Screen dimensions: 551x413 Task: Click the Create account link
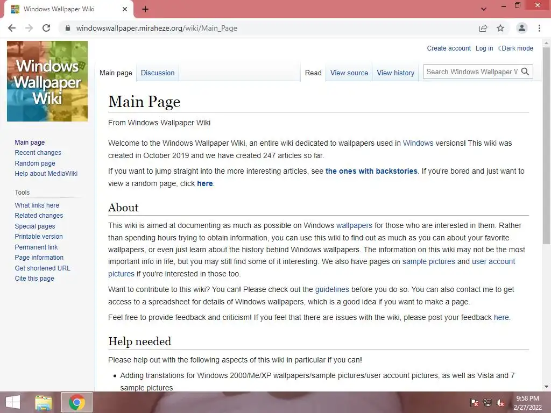pyautogui.click(x=449, y=48)
